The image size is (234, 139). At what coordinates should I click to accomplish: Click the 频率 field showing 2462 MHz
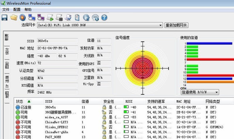[x=57, y=92]
